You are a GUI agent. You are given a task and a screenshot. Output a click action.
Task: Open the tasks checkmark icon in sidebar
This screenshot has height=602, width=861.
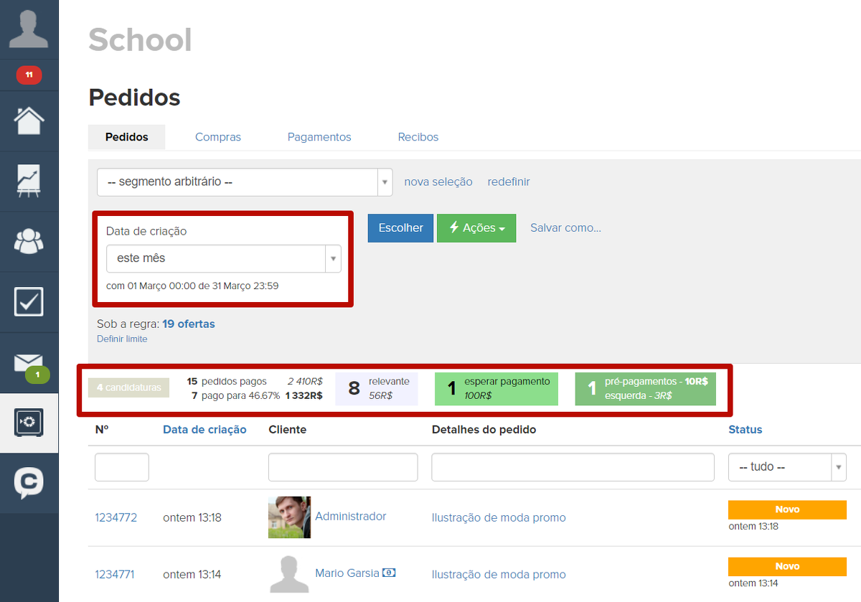point(29,302)
